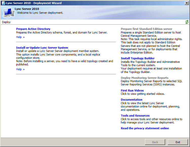Click the green refresh icon
190x147 pixels.
click(x=187, y=22)
